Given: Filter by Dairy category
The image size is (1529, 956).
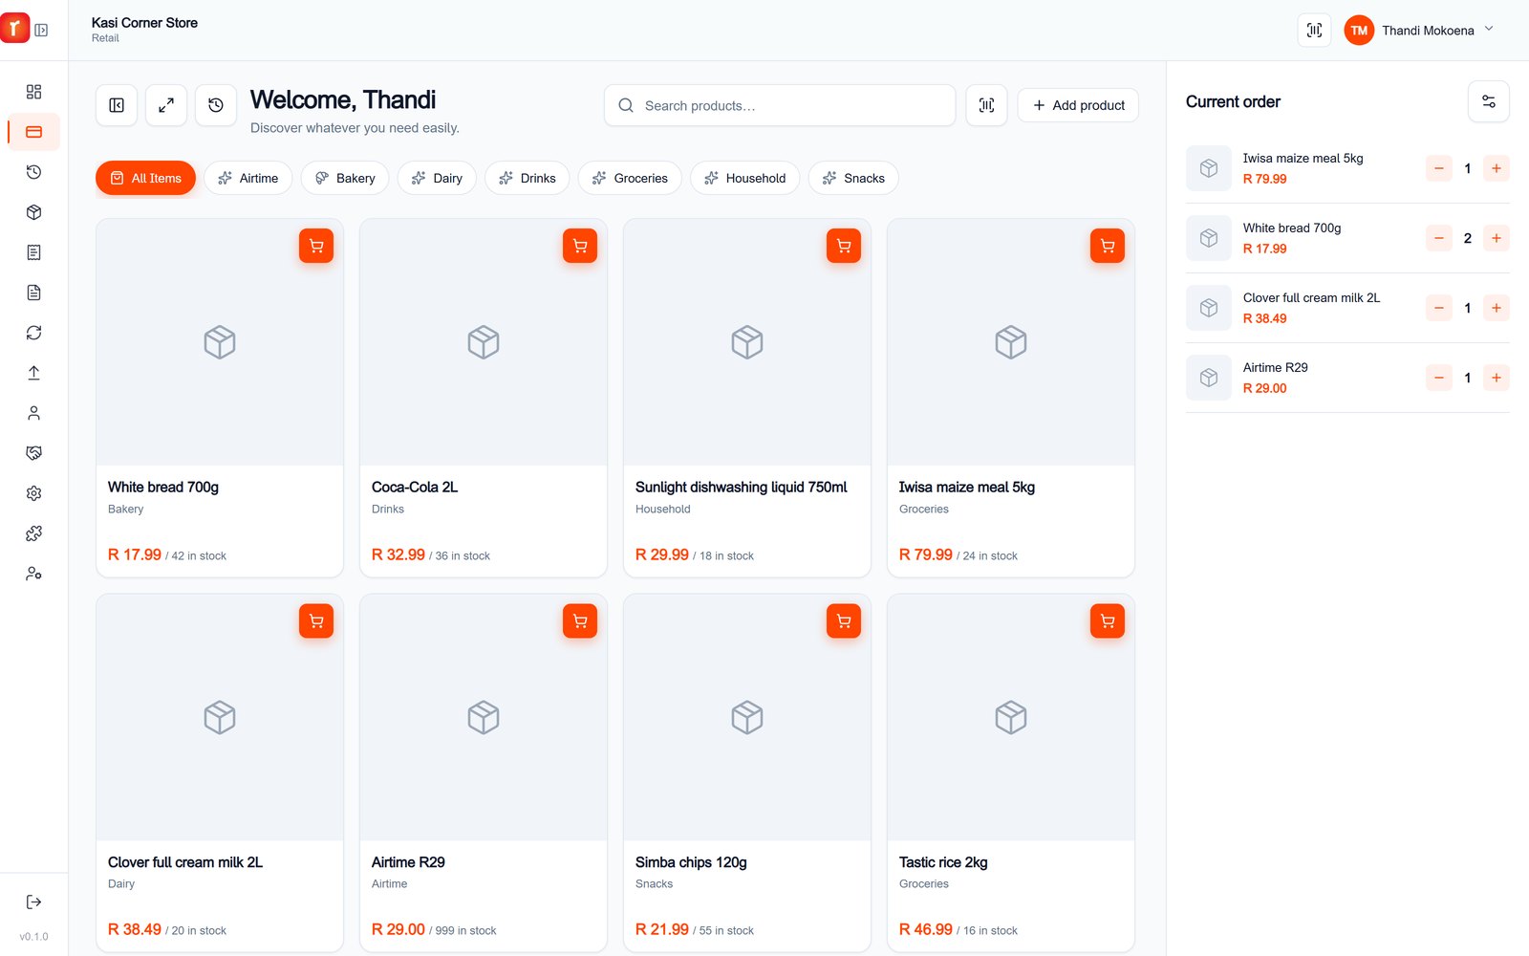Looking at the screenshot, I should 437,178.
